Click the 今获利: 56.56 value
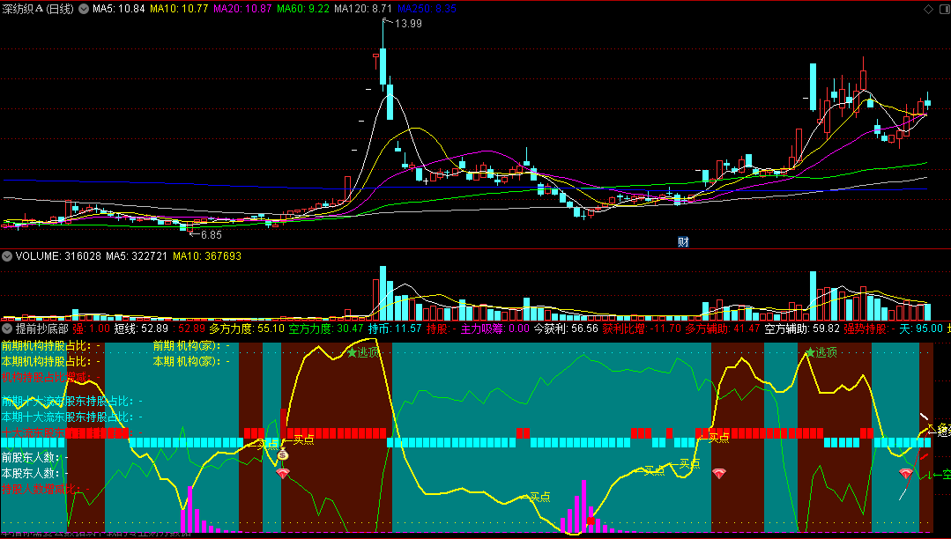 pyautogui.click(x=566, y=329)
